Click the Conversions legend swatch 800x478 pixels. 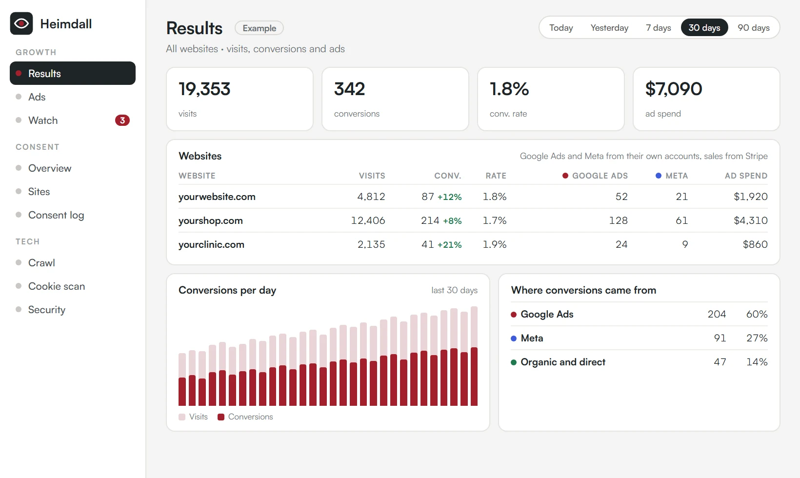[x=221, y=417]
